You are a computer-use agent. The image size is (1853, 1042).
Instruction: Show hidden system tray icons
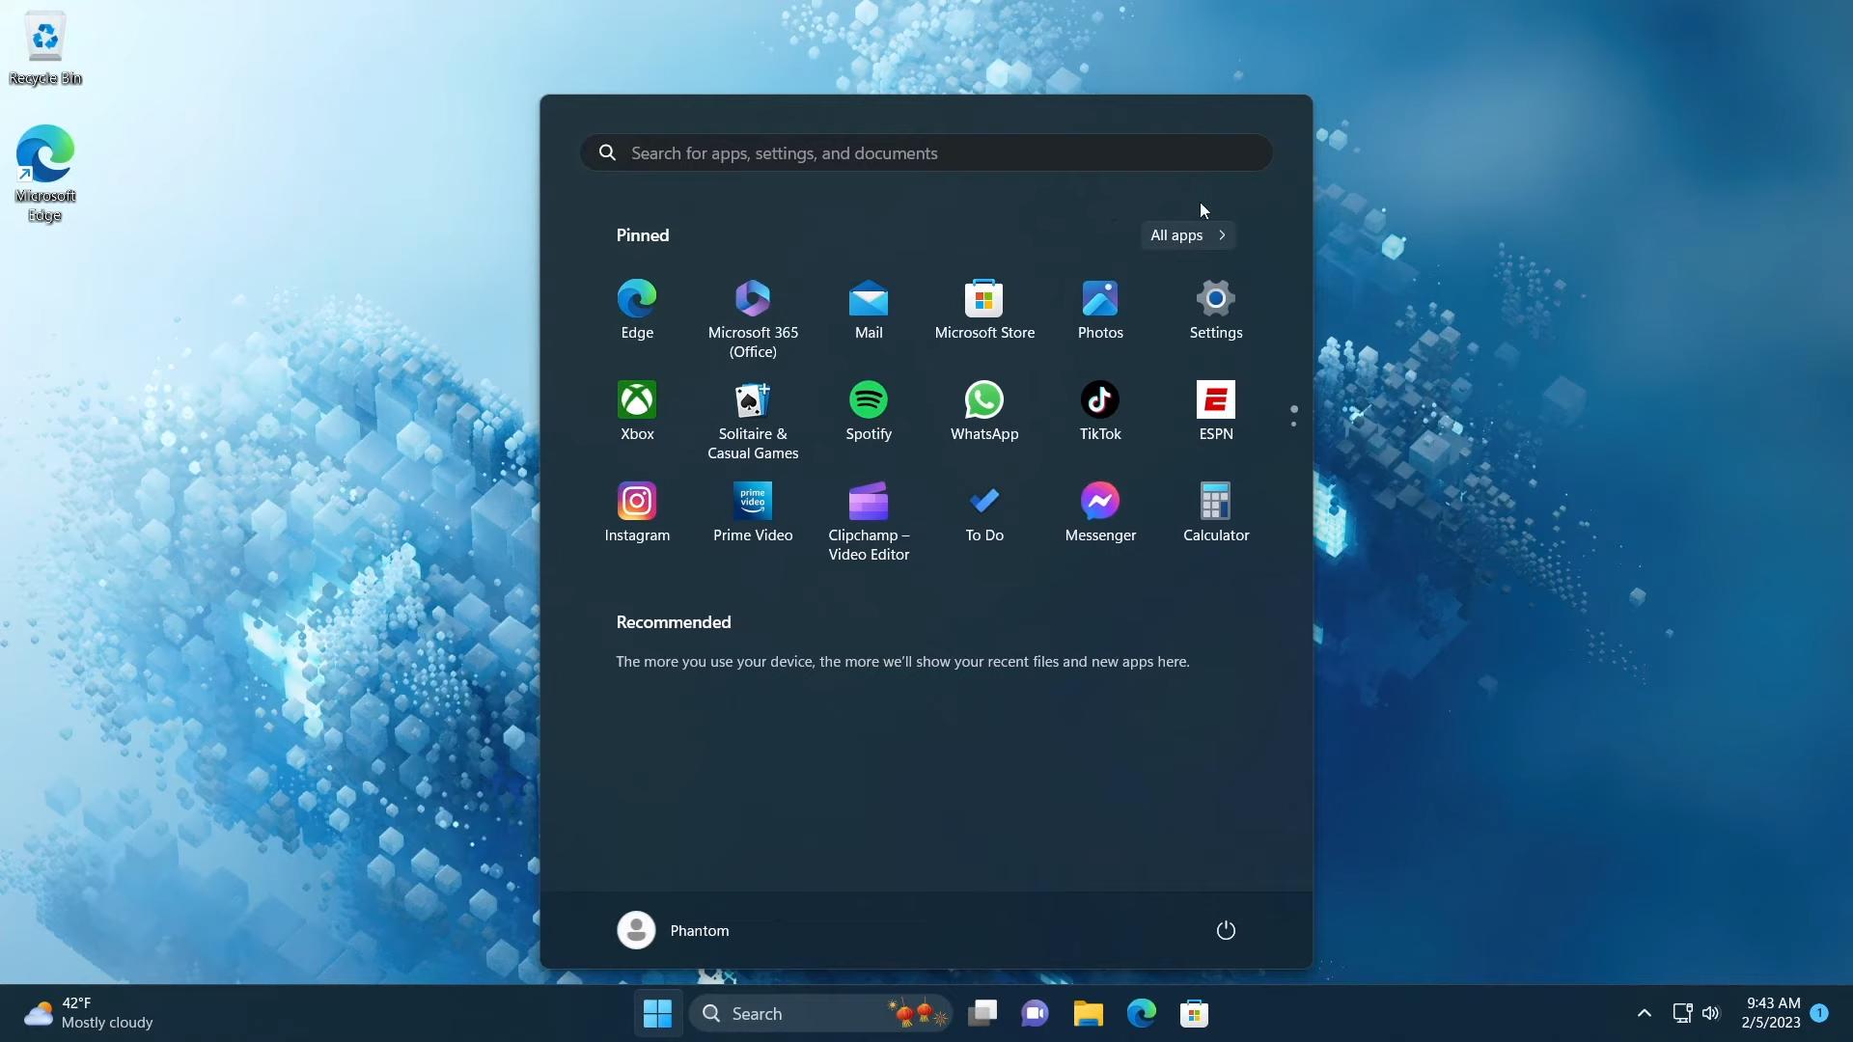pos(1645,1013)
